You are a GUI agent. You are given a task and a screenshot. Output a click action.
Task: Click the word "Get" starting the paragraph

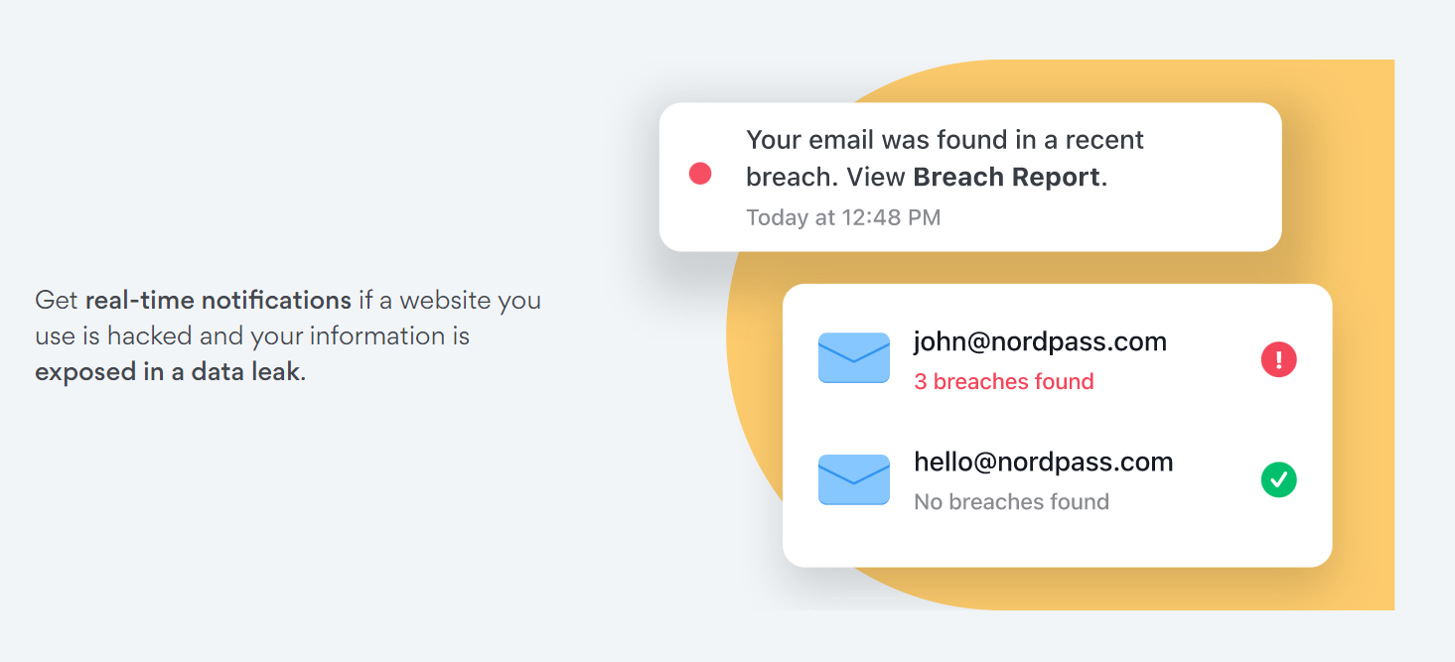[x=57, y=300]
